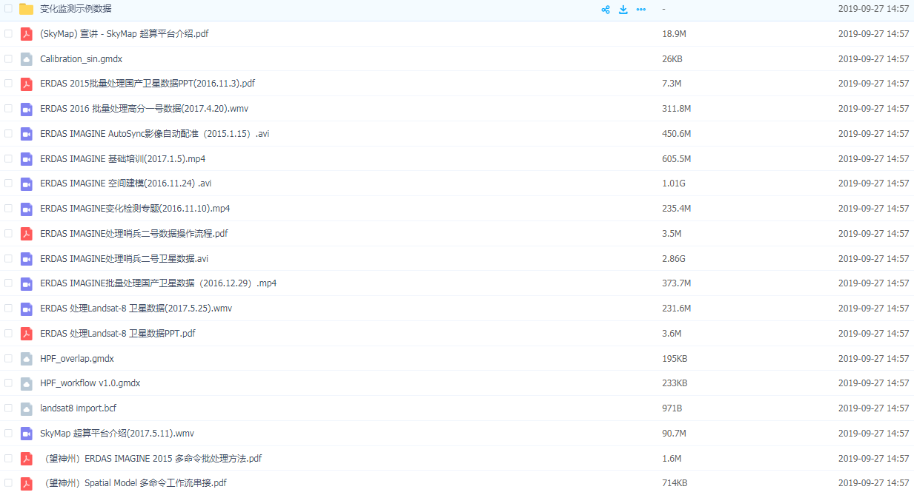This screenshot has width=914, height=495.
Task: Click video icon of 批量处理国产卫星数据 (2016.12.29) .mp4
Action: tap(27, 283)
